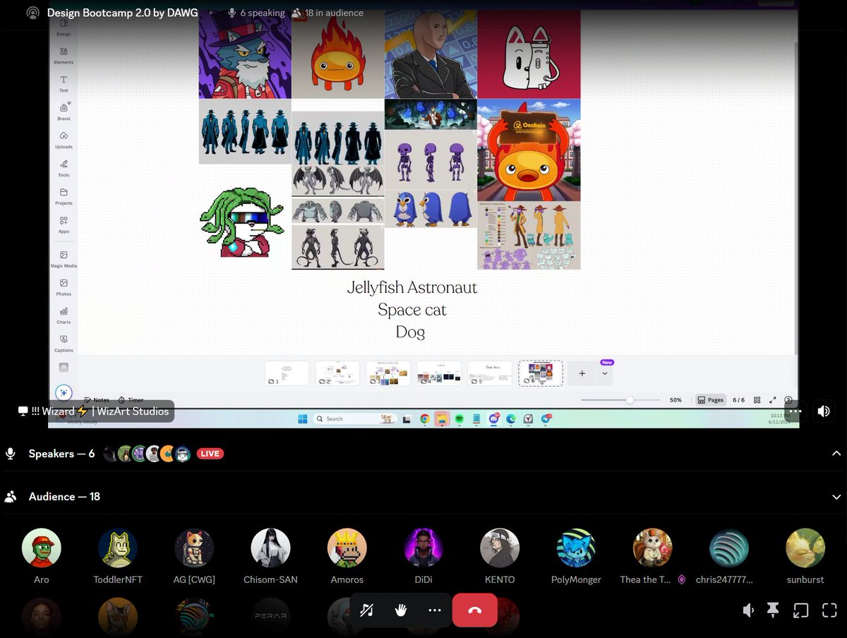Select page 5 thumbnail in page strip

pos(490,373)
